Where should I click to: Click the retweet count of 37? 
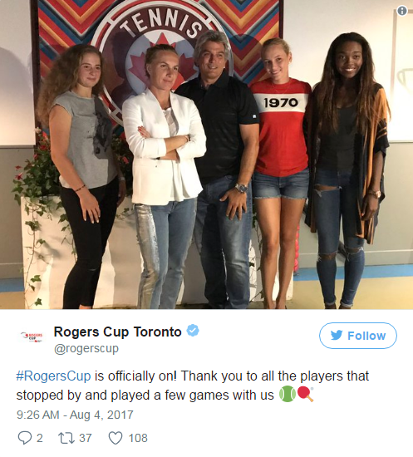coord(86,438)
